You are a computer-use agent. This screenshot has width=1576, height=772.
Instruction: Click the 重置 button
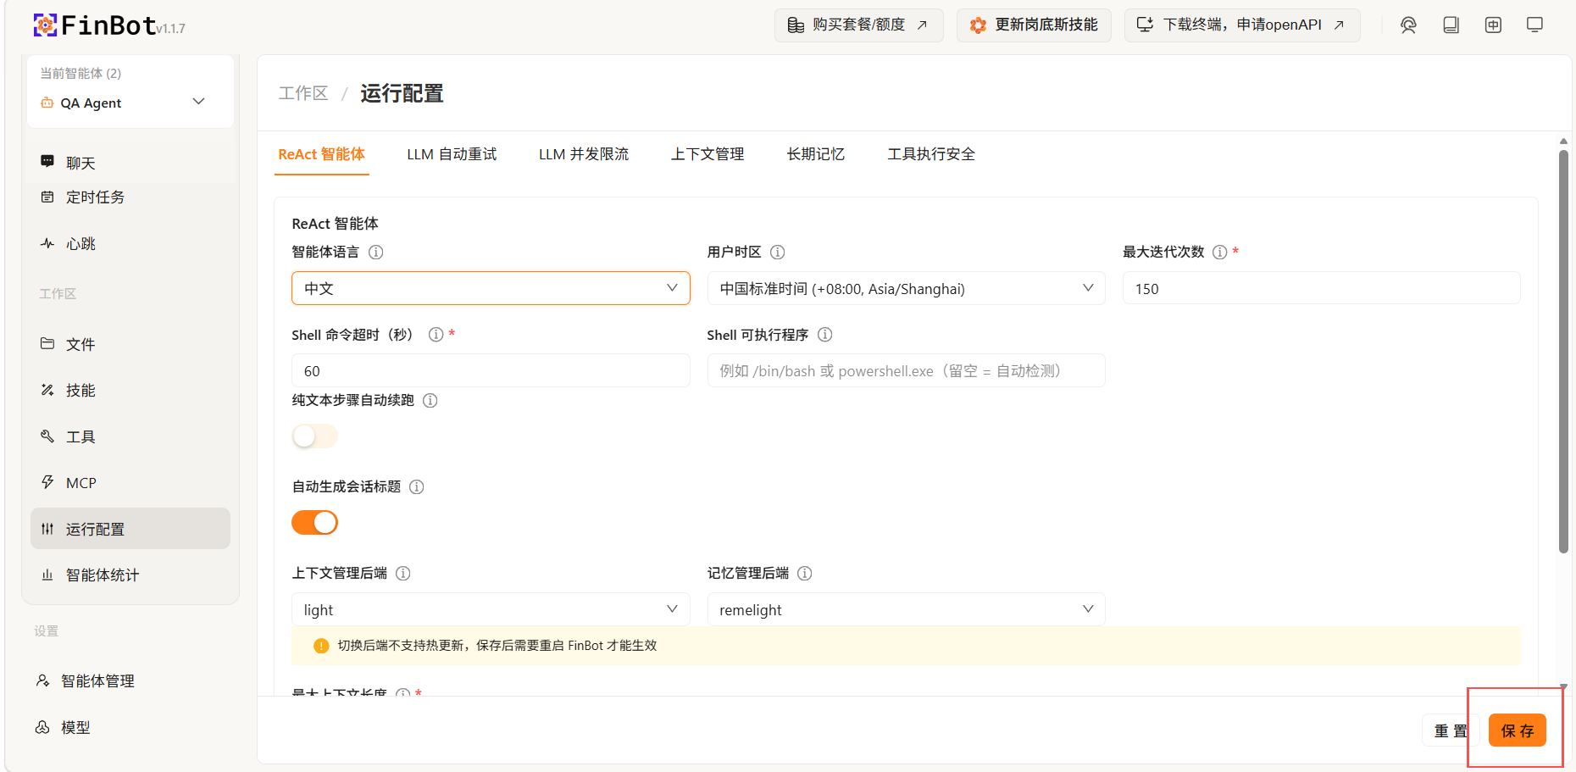tap(1451, 730)
